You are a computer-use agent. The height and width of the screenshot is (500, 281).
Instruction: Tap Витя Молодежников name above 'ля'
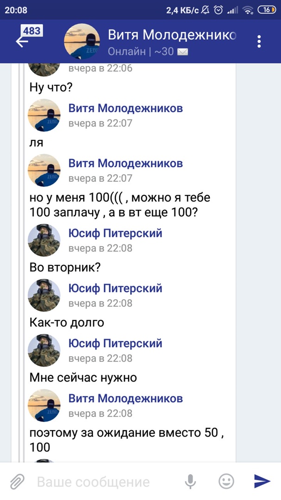125,108
